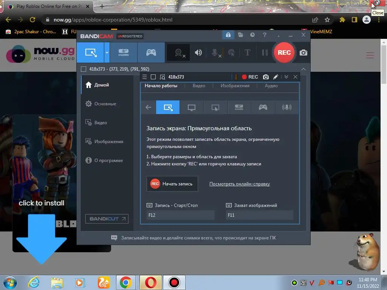
Task: Collapse Bandicam panel with up chevron
Action: pos(303,69)
